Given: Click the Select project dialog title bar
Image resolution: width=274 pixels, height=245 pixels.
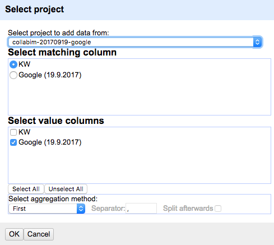Looking at the screenshot, I should (137, 10).
